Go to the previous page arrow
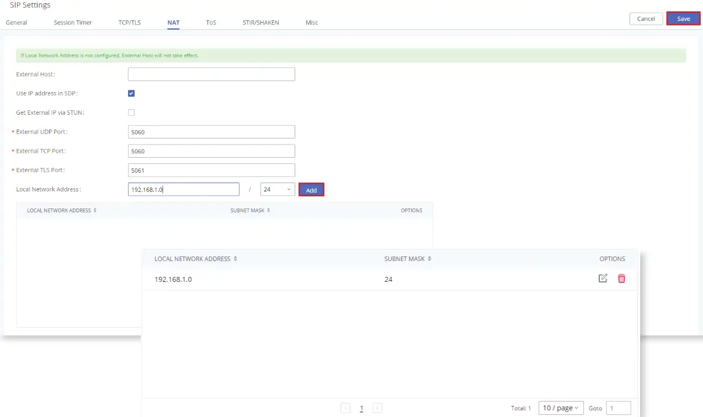Viewport: 703px width, 417px height. pos(345,408)
